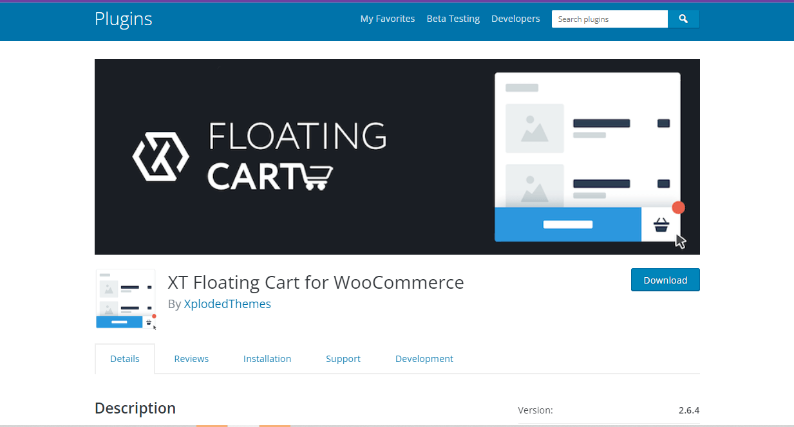Open the Beta Testing menu item
This screenshot has height=427, width=794.
point(453,19)
